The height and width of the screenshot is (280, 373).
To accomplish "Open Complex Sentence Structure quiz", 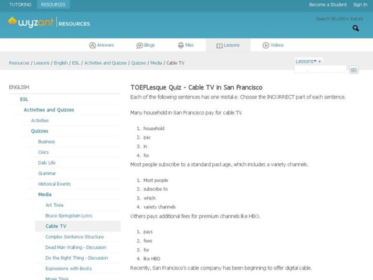I will [74, 237].
